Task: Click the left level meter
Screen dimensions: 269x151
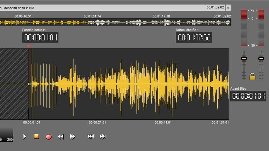Action: (x=244, y=28)
